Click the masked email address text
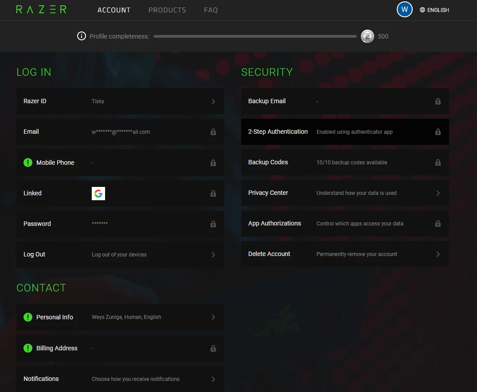The image size is (477, 392). pyautogui.click(x=121, y=132)
